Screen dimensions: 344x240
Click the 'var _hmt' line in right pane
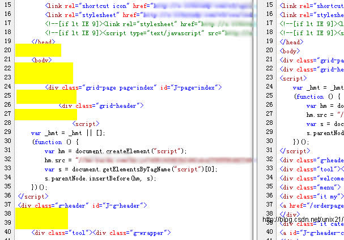click(x=318, y=87)
